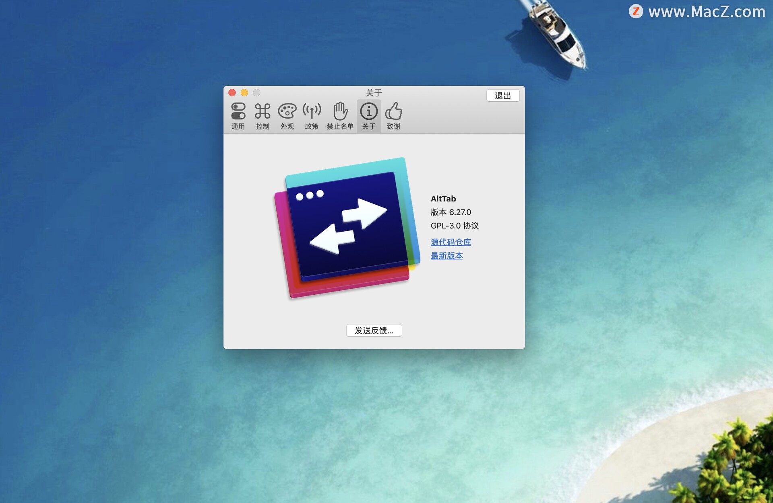Viewport: 773px width, 503px height.
Task: Select the 关于 (About) info tab
Action: tap(369, 116)
